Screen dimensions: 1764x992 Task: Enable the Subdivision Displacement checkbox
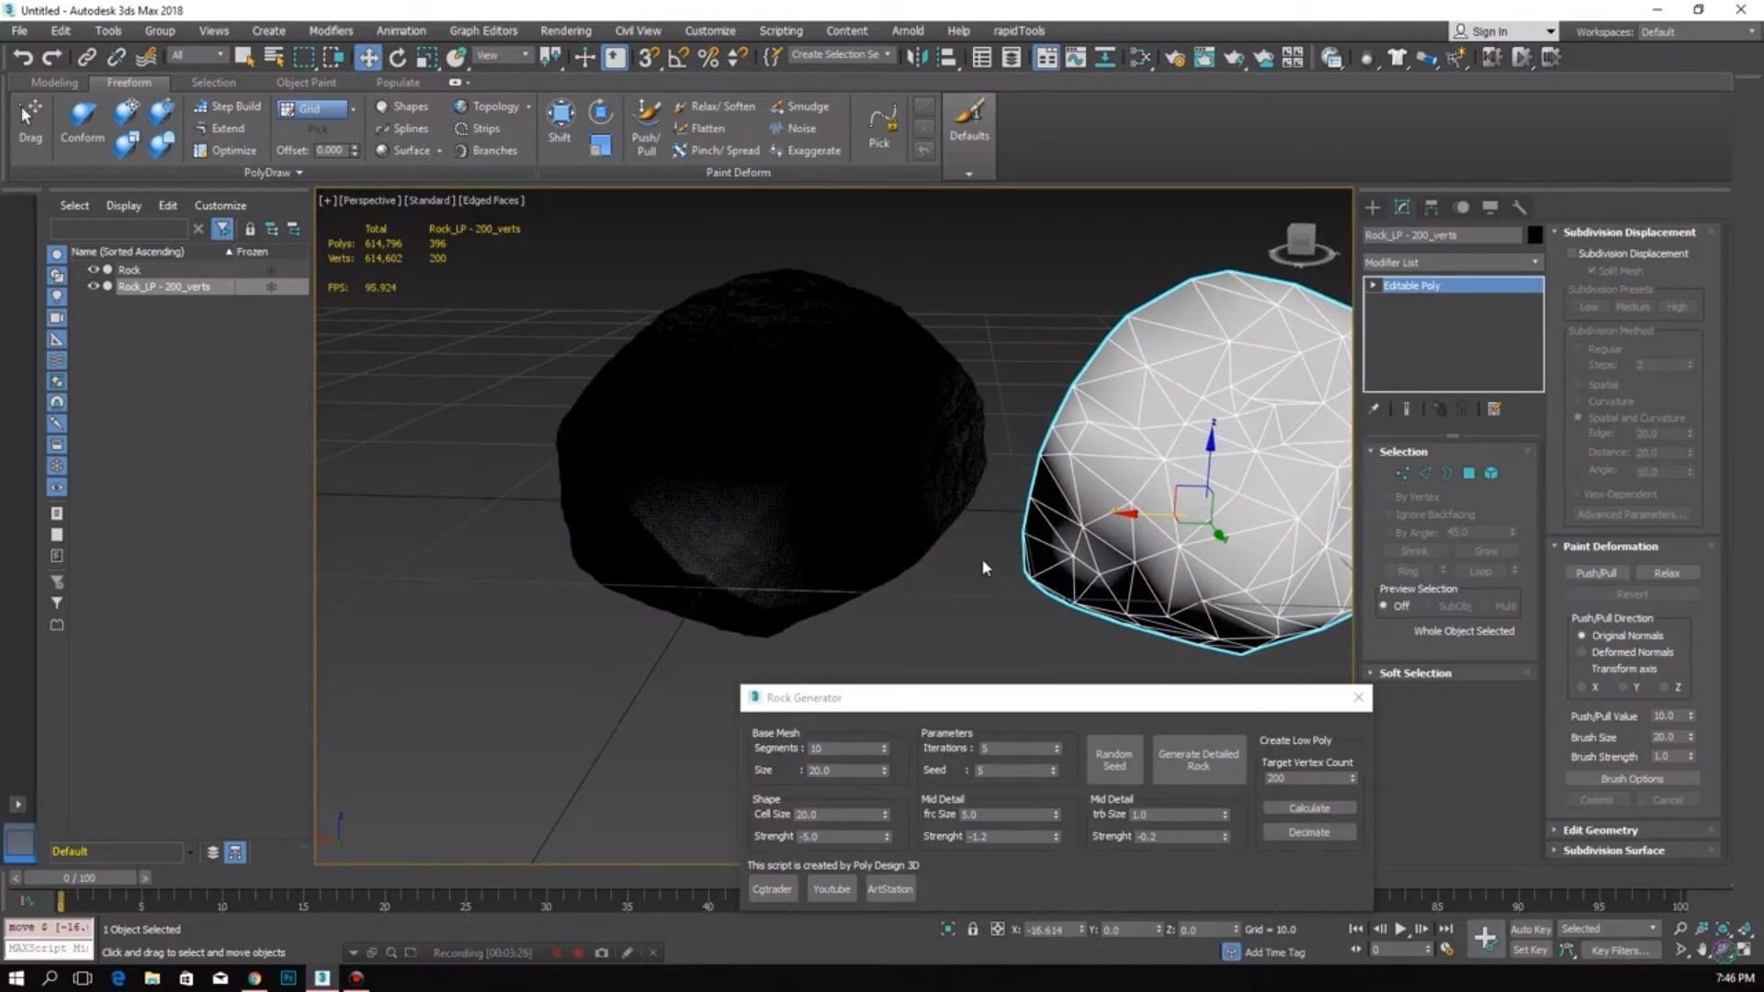[1572, 254]
